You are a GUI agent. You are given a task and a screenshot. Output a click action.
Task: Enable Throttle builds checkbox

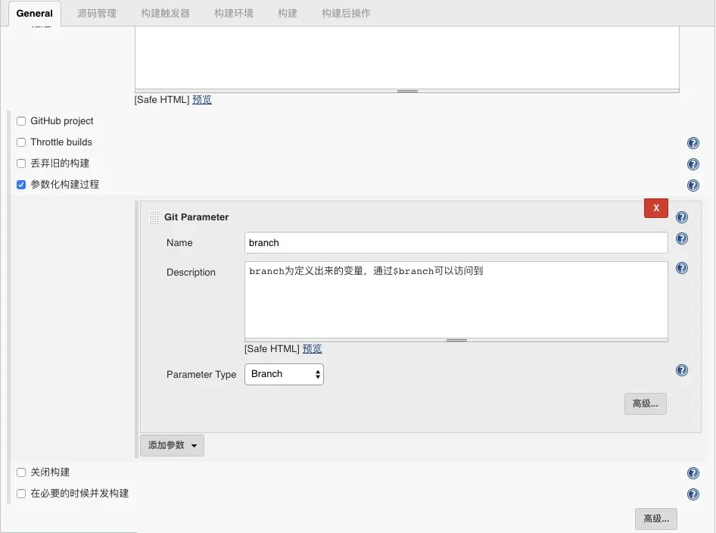[21, 142]
